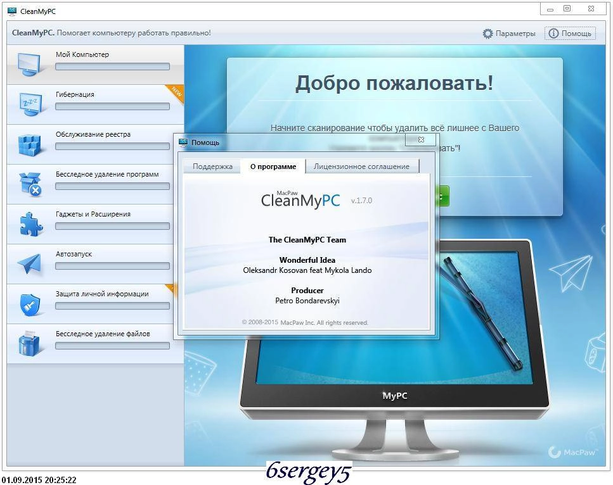The height and width of the screenshot is (485, 613).
Task: Minimize the CleanMyPC window
Action: [x=550, y=9]
